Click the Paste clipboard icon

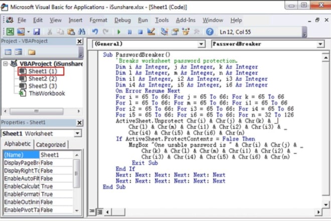(71, 32)
